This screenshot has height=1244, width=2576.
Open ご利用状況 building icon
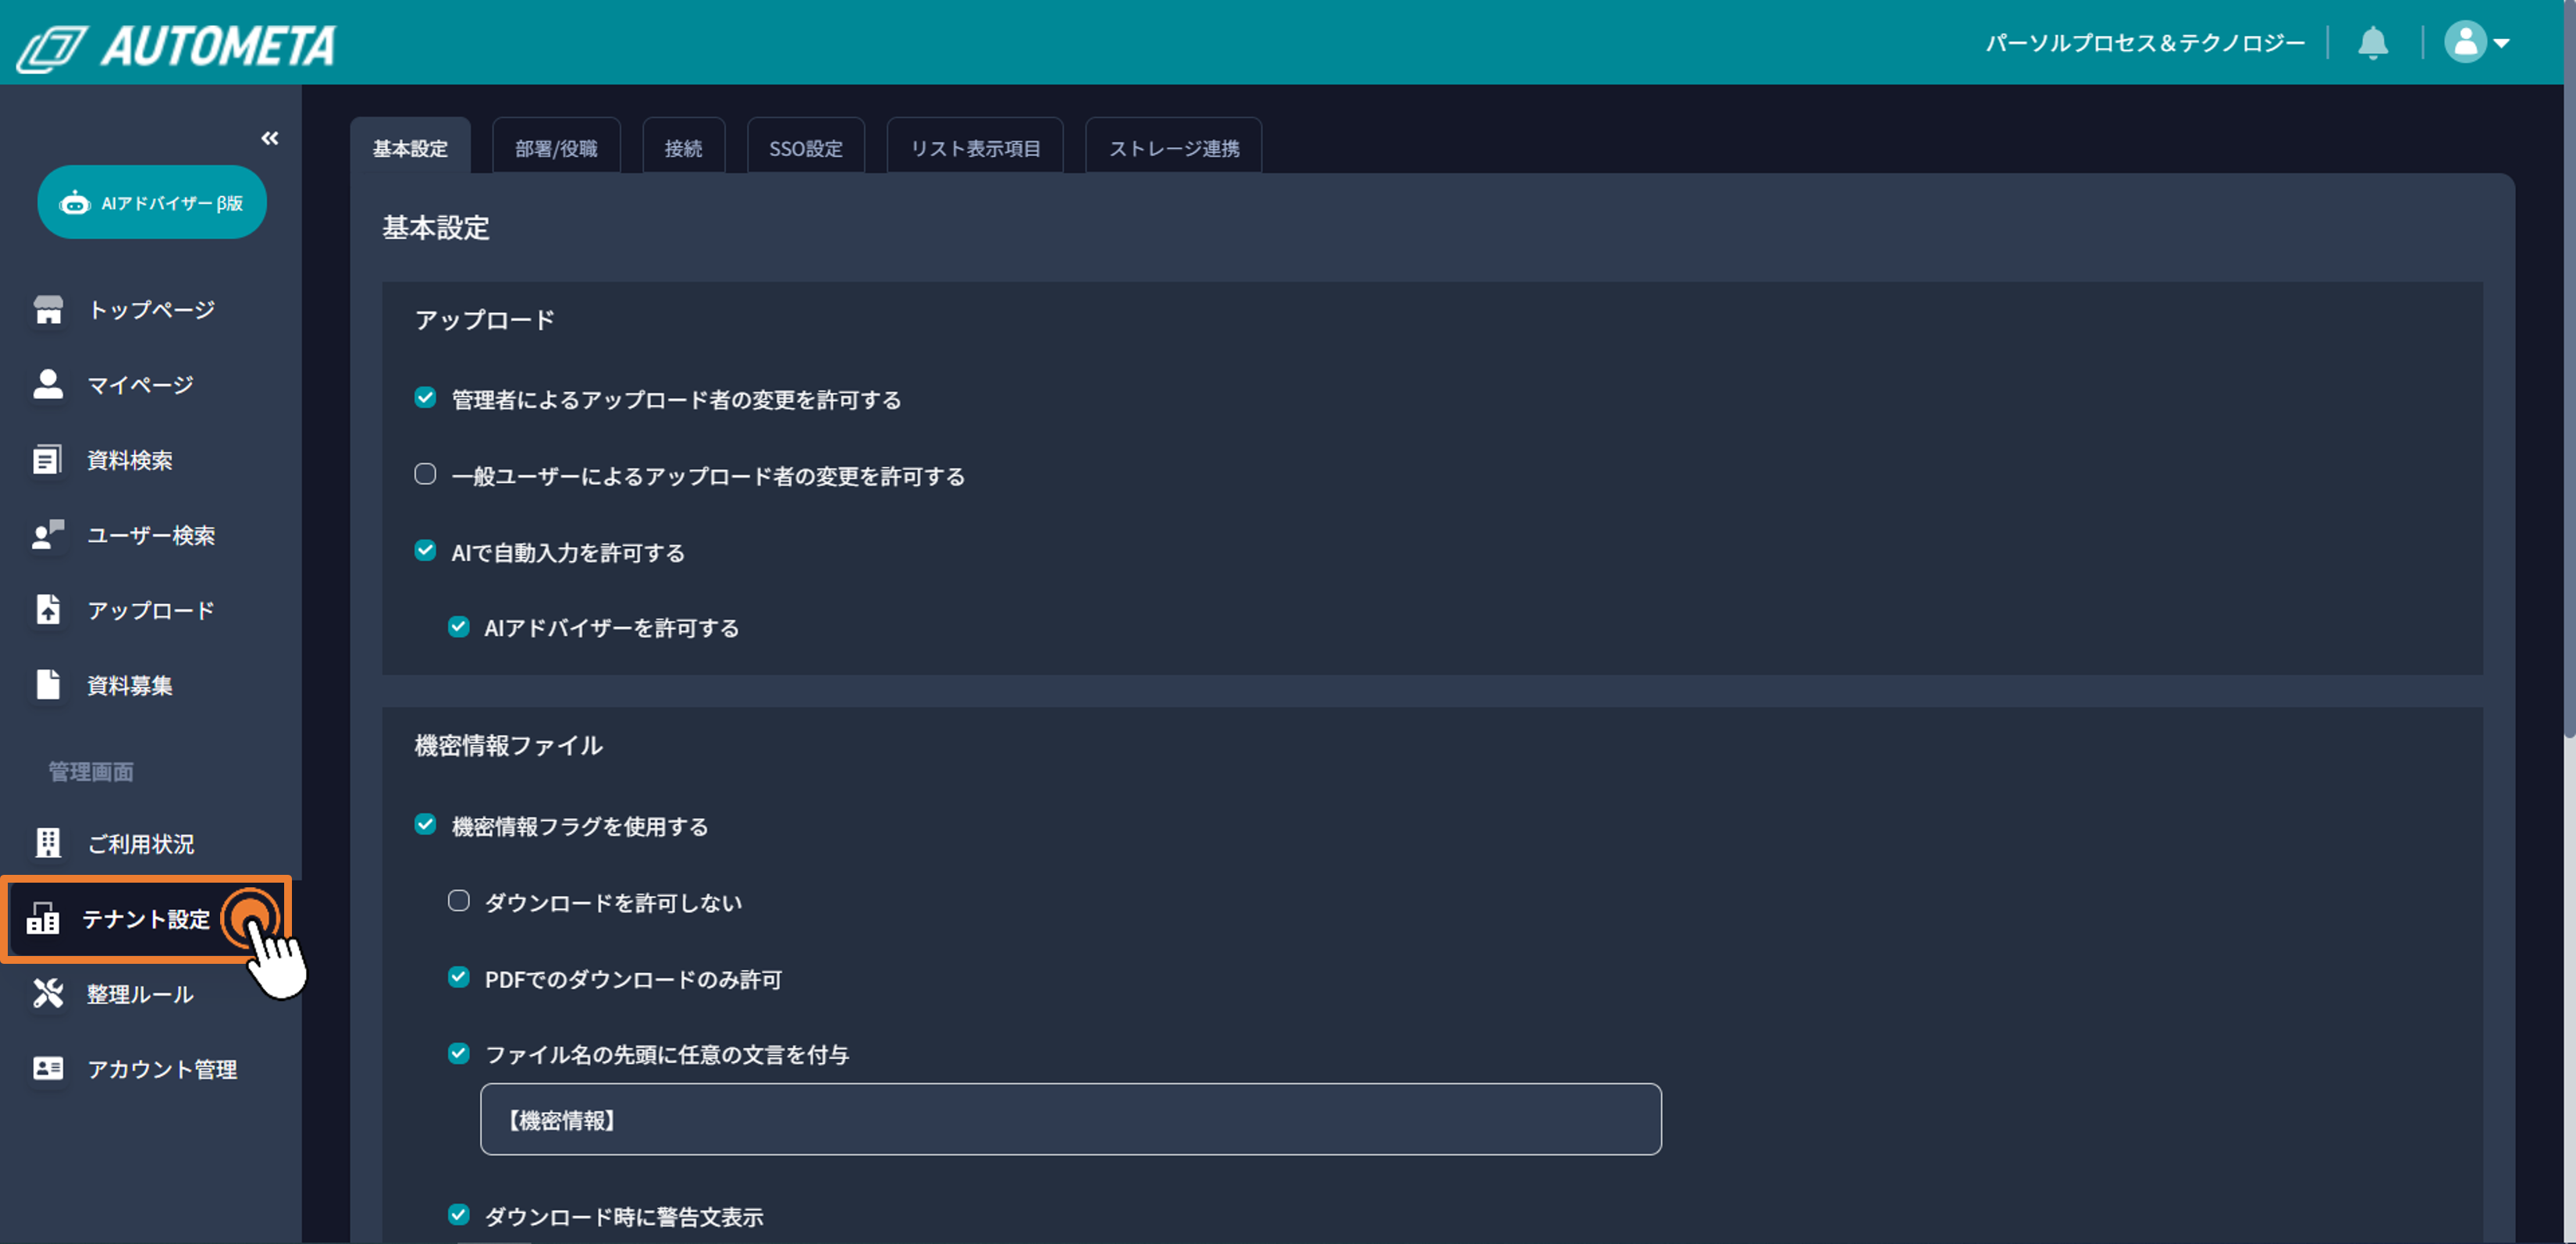click(x=48, y=843)
